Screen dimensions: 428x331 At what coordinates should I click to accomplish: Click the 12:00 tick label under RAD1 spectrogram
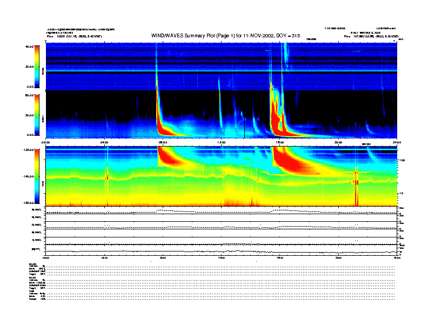pos(222,142)
